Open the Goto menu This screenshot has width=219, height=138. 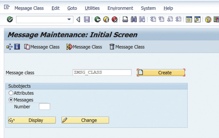coord(72,8)
